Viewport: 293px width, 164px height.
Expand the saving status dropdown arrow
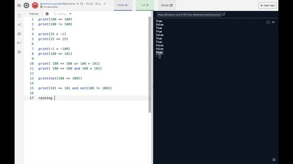[70, 14]
